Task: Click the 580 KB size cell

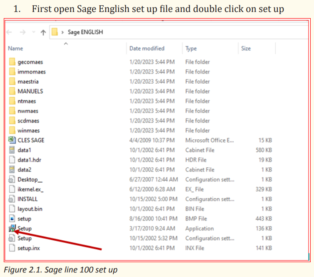Action: 264,150
